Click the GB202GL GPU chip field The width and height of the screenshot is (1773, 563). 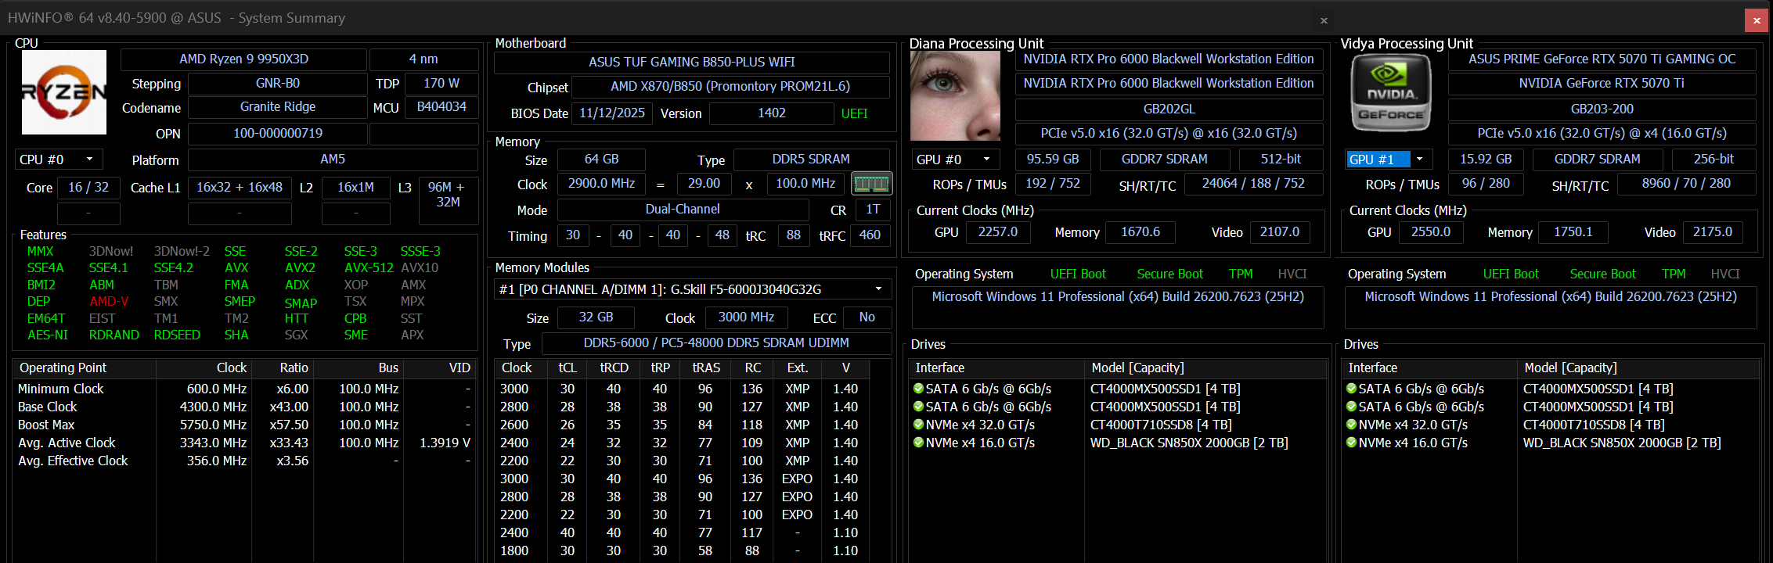[1169, 109]
